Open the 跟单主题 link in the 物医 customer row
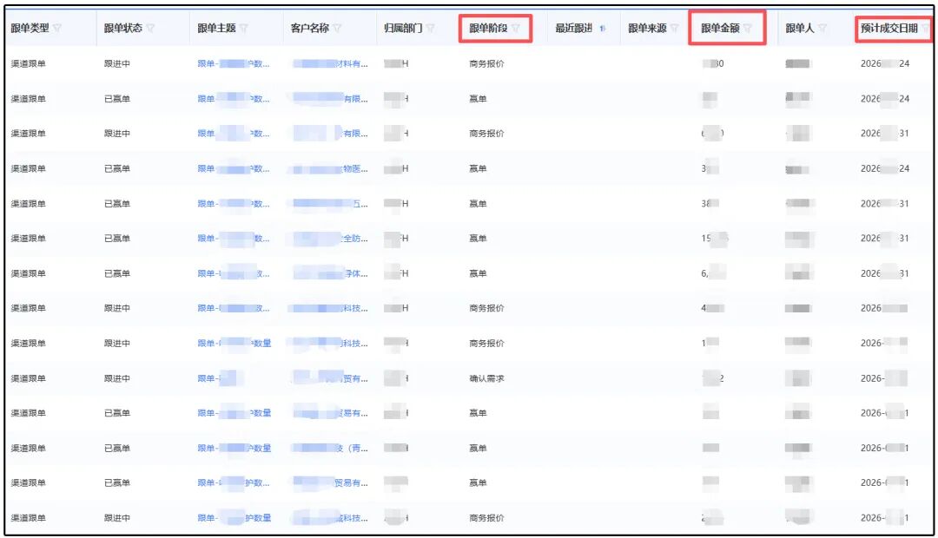 click(x=234, y=168)
